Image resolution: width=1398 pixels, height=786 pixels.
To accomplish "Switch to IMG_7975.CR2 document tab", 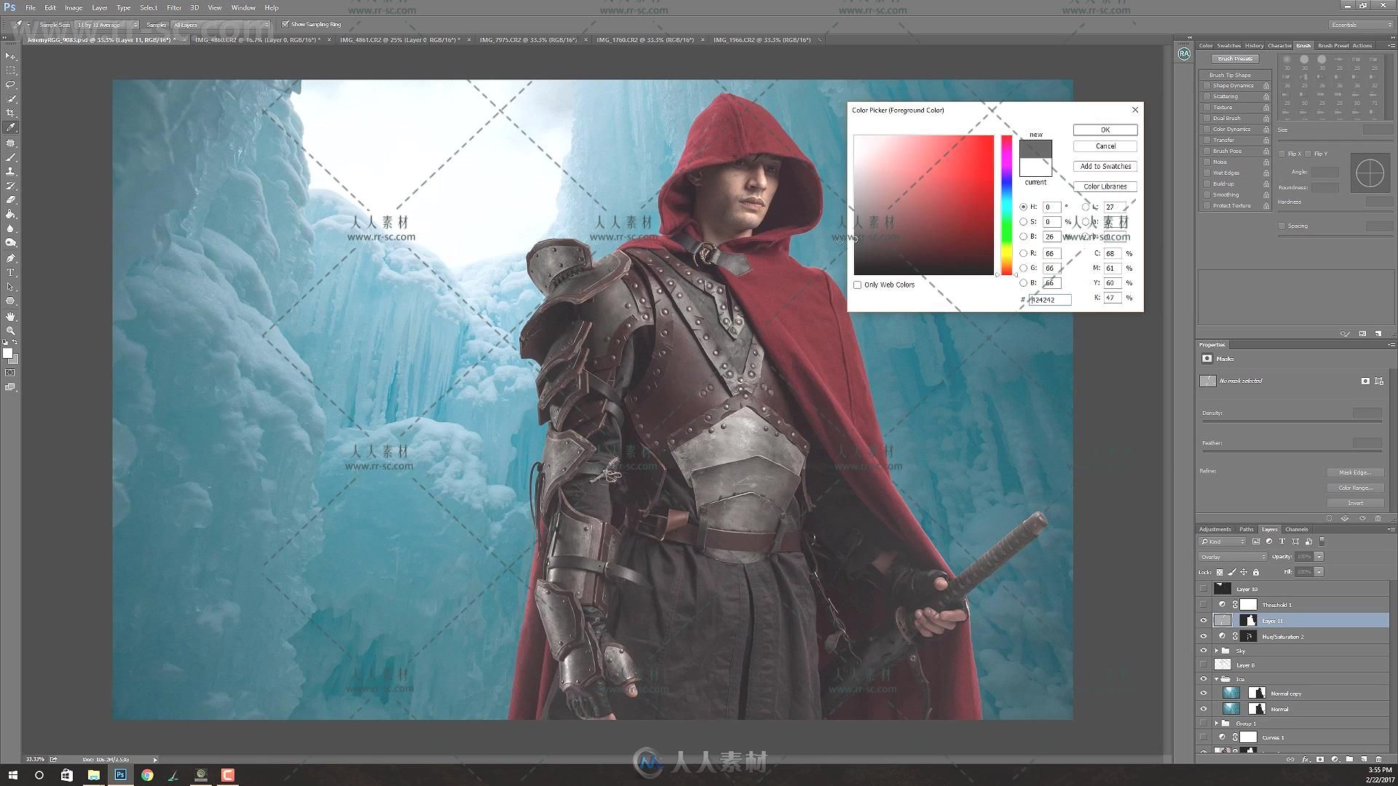I will [529, 40].
